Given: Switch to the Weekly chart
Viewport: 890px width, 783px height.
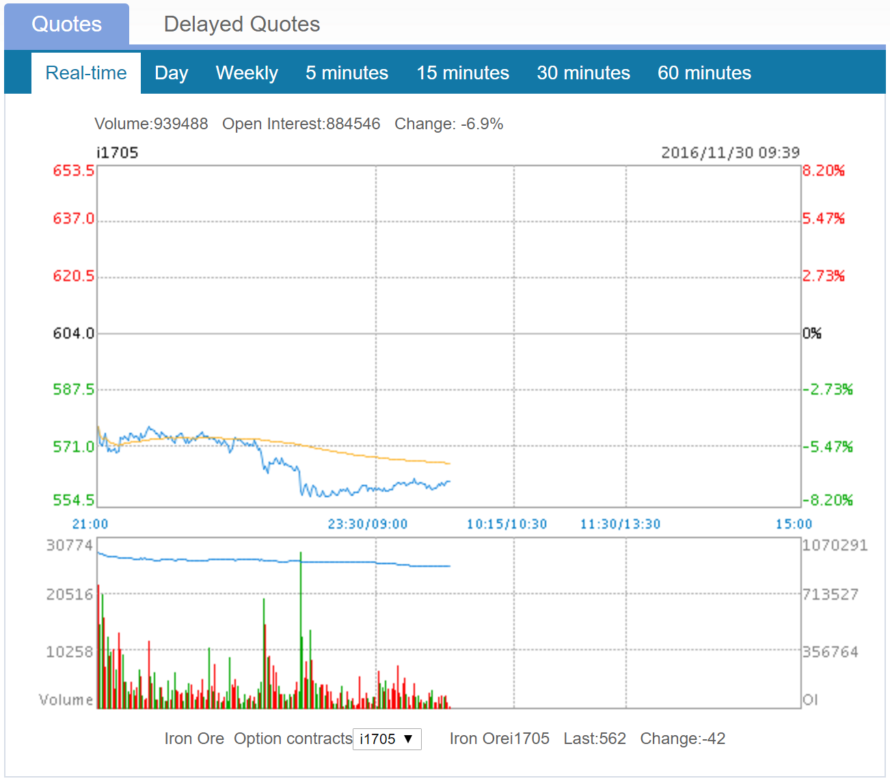Looking at the screenshot, I should (247, 73).
